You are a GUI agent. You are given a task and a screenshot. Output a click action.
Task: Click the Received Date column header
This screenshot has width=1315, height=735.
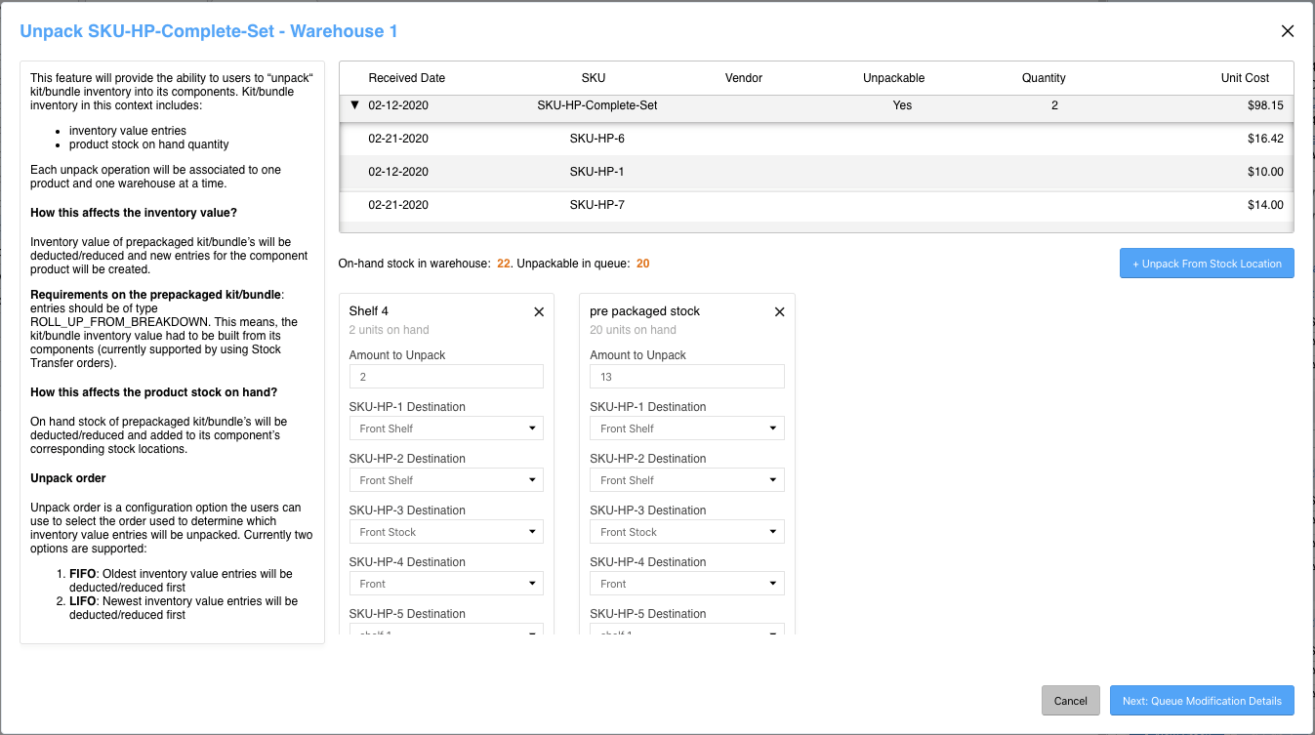point(406,78)
